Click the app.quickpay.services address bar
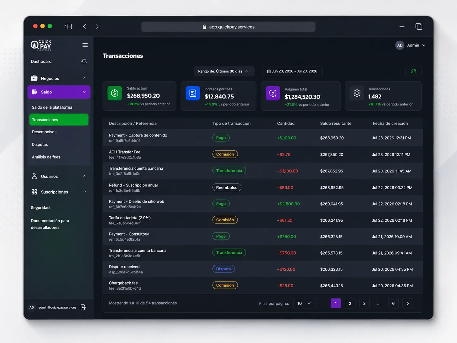The width and height of the screenshot is (457, 343). coord(228,27)
